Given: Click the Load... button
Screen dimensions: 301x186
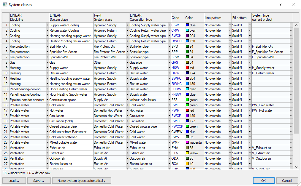Looking at the screenshot, I should click(x=14, y=181).
